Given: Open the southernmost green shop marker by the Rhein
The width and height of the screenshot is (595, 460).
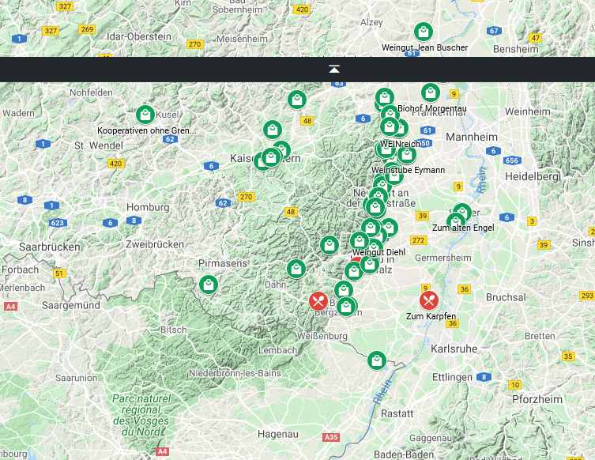Looking at the screenshot, I should pos(377,360).
